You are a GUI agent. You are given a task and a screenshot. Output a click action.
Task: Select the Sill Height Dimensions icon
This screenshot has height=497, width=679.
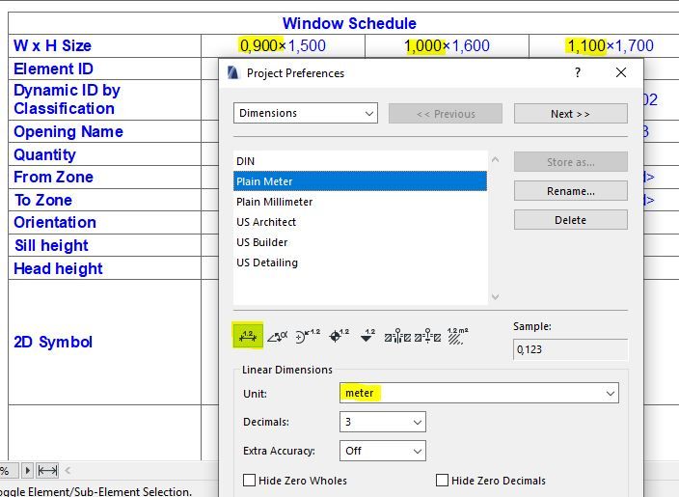pos(427,336)
